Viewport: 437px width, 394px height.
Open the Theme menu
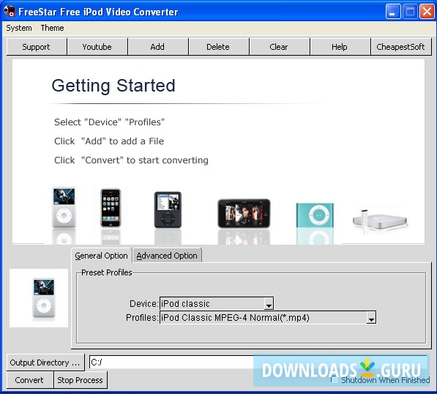click(x=52, y=28)
